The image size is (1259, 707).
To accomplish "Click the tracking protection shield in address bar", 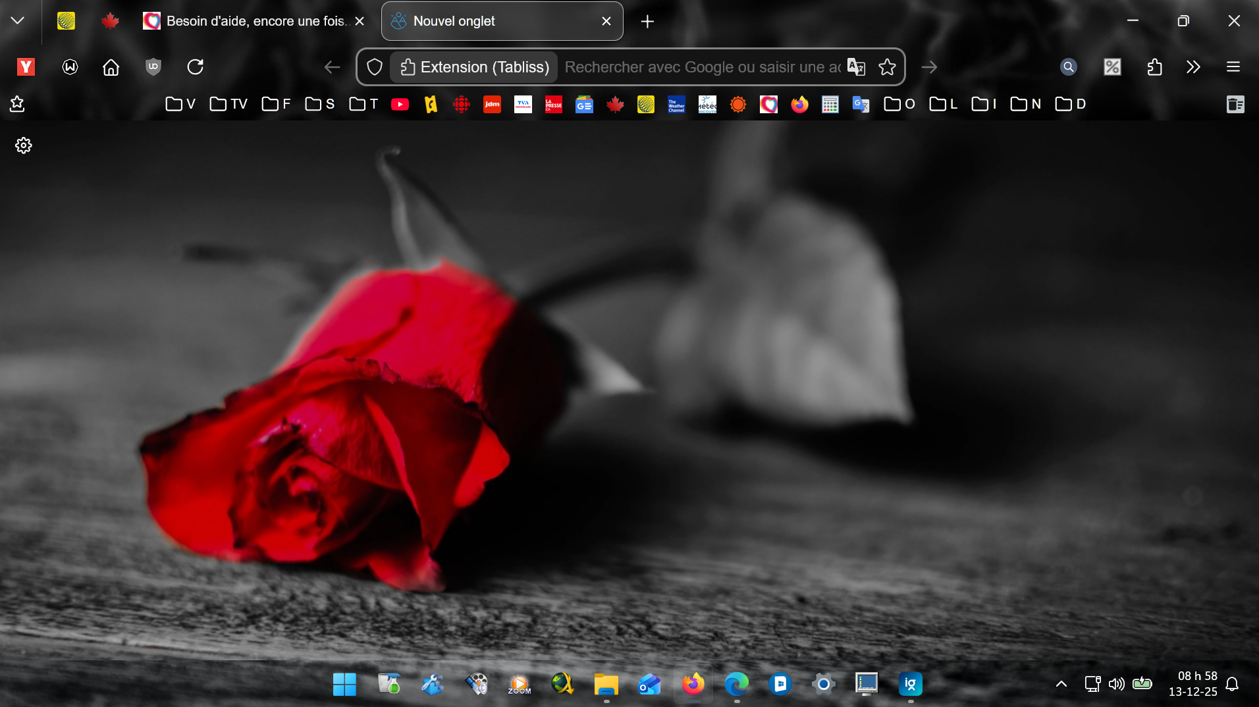I will click(375, 66).
